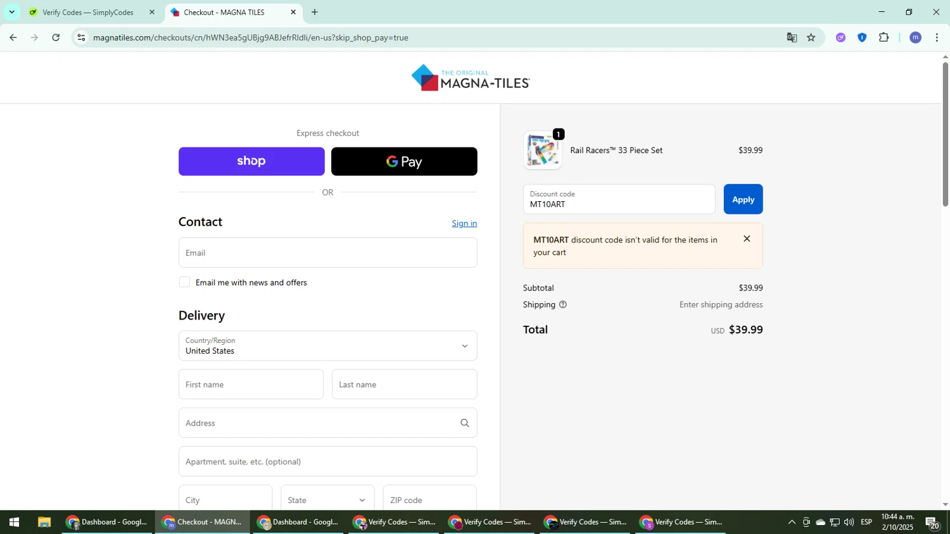Expand the State dropdown
This screenshot has width=950, height=534.
(327, 499)
